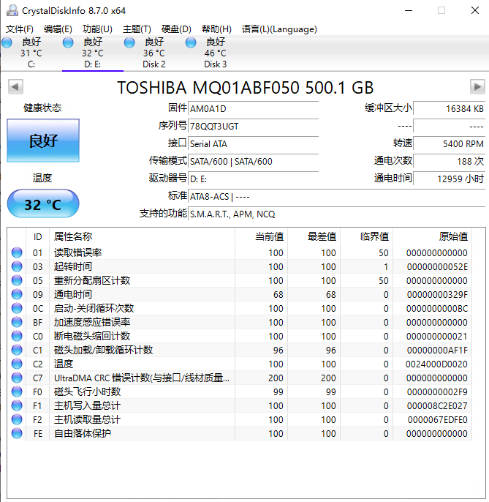The width and height of the screenshot is (489, 502).
Task: Open the 语言(L)(Language) menu
Action: point(279,29)
